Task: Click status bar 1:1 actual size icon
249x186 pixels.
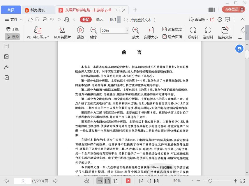Action: click(141, 181)
